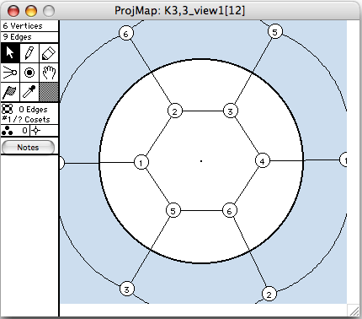This screenshot has width=362, height=319.
Task: Pick the concentric circle target tool
Action: pos(29,73)
